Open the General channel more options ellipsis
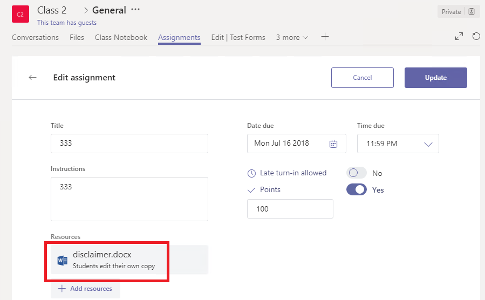485x300 pixels. [x=135, y=10]
